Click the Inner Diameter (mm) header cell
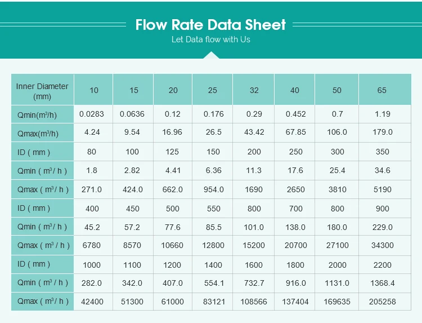The width and height of the screenshot is (422, 323). [x=43, y=90]
